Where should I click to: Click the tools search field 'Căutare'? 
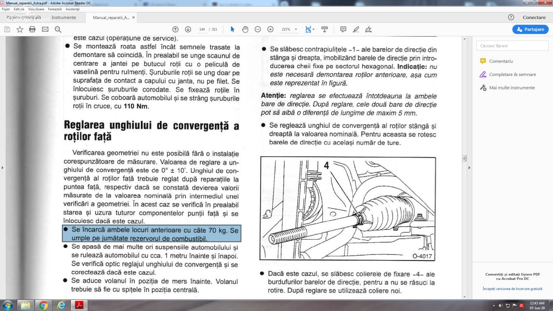(512, 45)
